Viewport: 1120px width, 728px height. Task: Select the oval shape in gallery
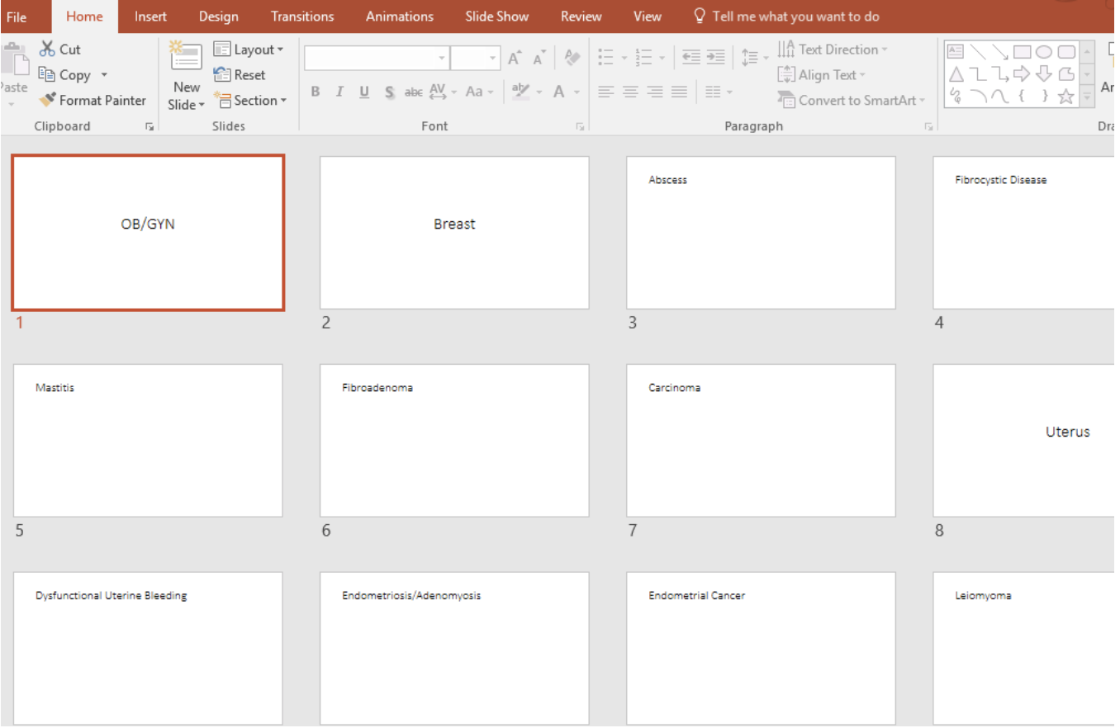point(1044,52)
